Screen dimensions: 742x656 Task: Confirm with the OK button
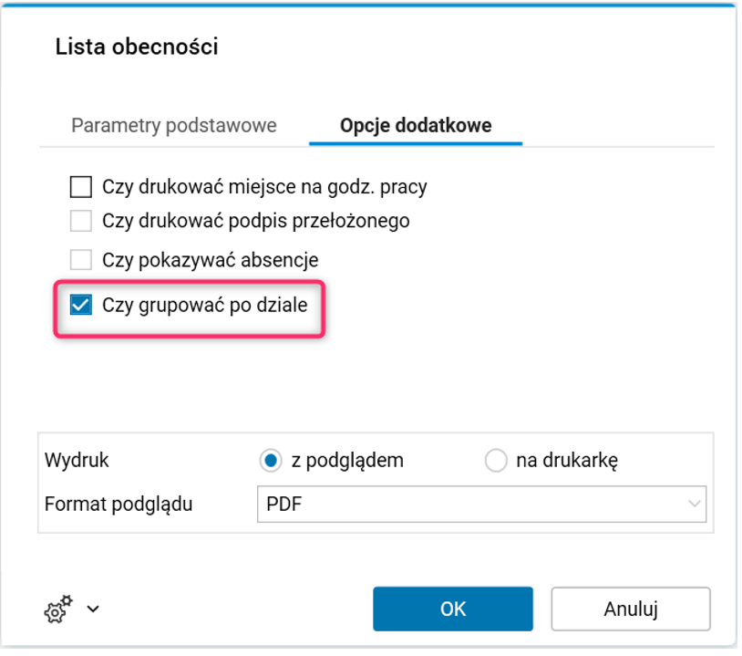(x=453, y=609)
